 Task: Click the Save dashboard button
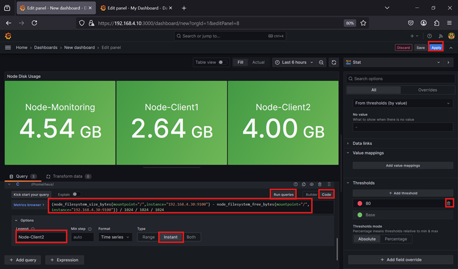[x=421, y=48]
